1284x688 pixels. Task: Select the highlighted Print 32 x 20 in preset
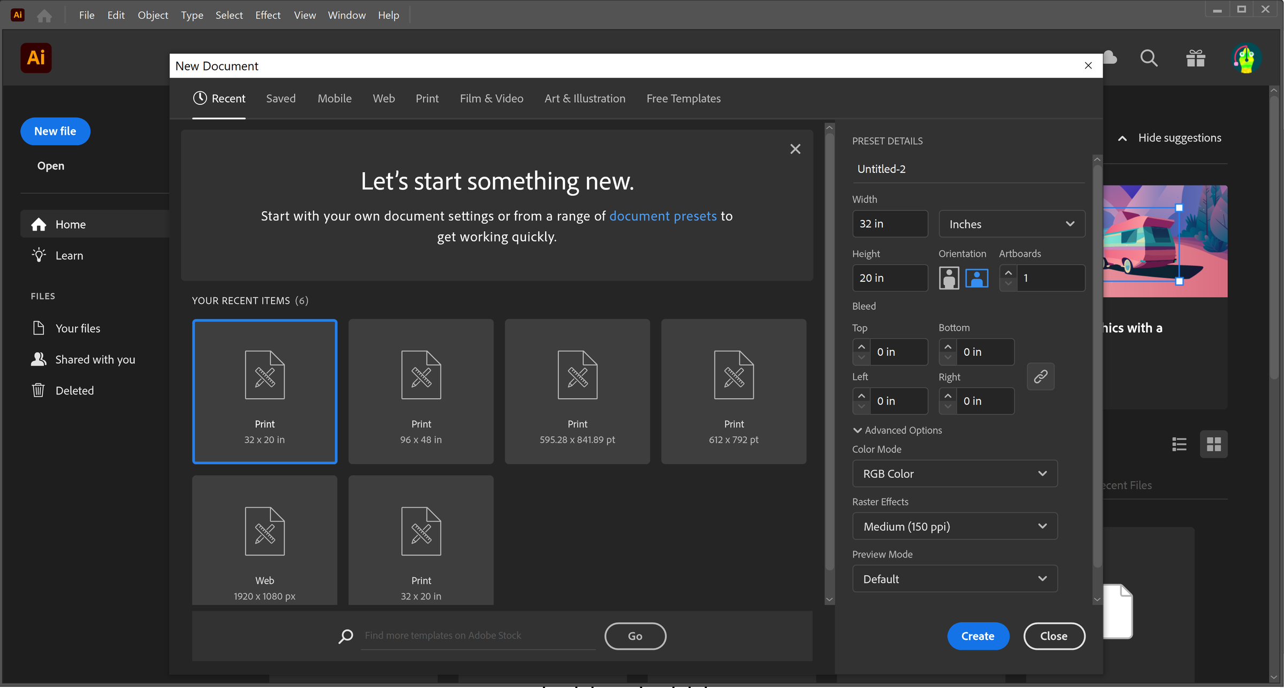pos(264,391)
